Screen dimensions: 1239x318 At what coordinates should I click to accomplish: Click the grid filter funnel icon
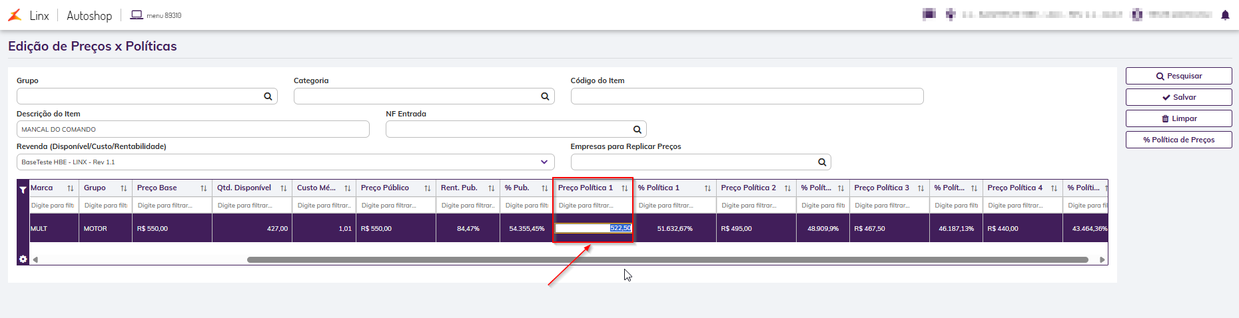coord(23,190)
